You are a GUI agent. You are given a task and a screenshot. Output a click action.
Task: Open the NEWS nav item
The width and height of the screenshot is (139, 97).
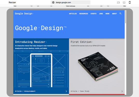coord(108,14)
